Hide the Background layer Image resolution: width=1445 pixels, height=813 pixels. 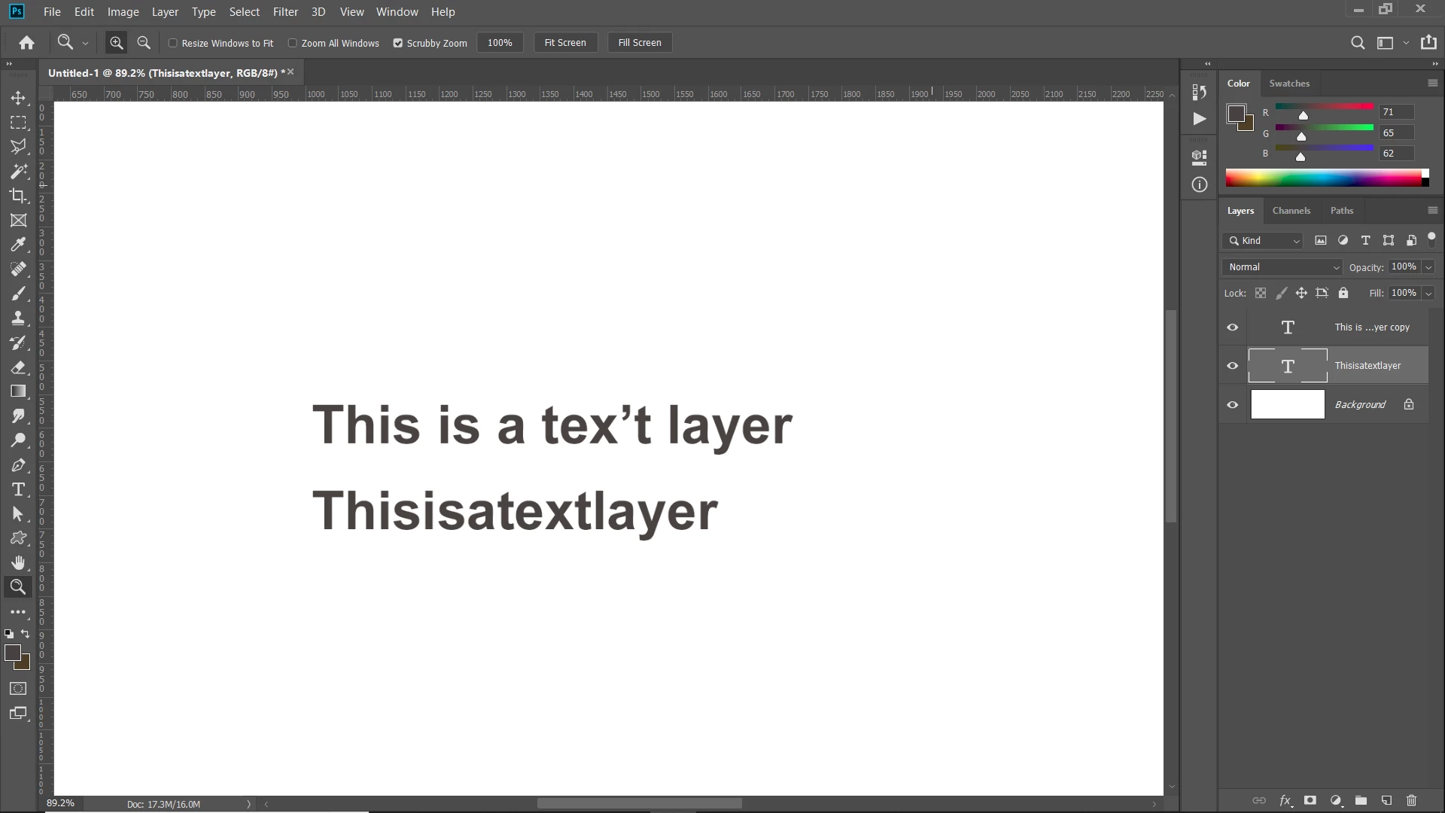(x=1232, y=404)
